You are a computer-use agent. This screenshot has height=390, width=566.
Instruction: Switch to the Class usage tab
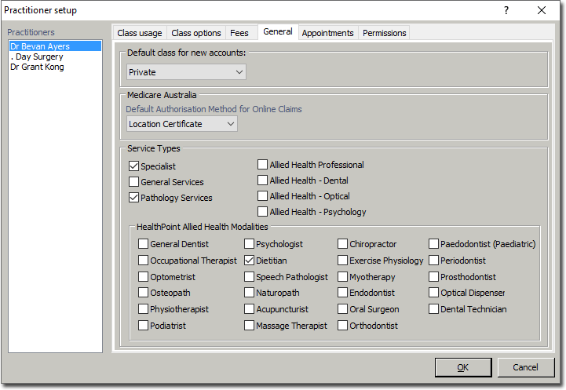[140, 33]
